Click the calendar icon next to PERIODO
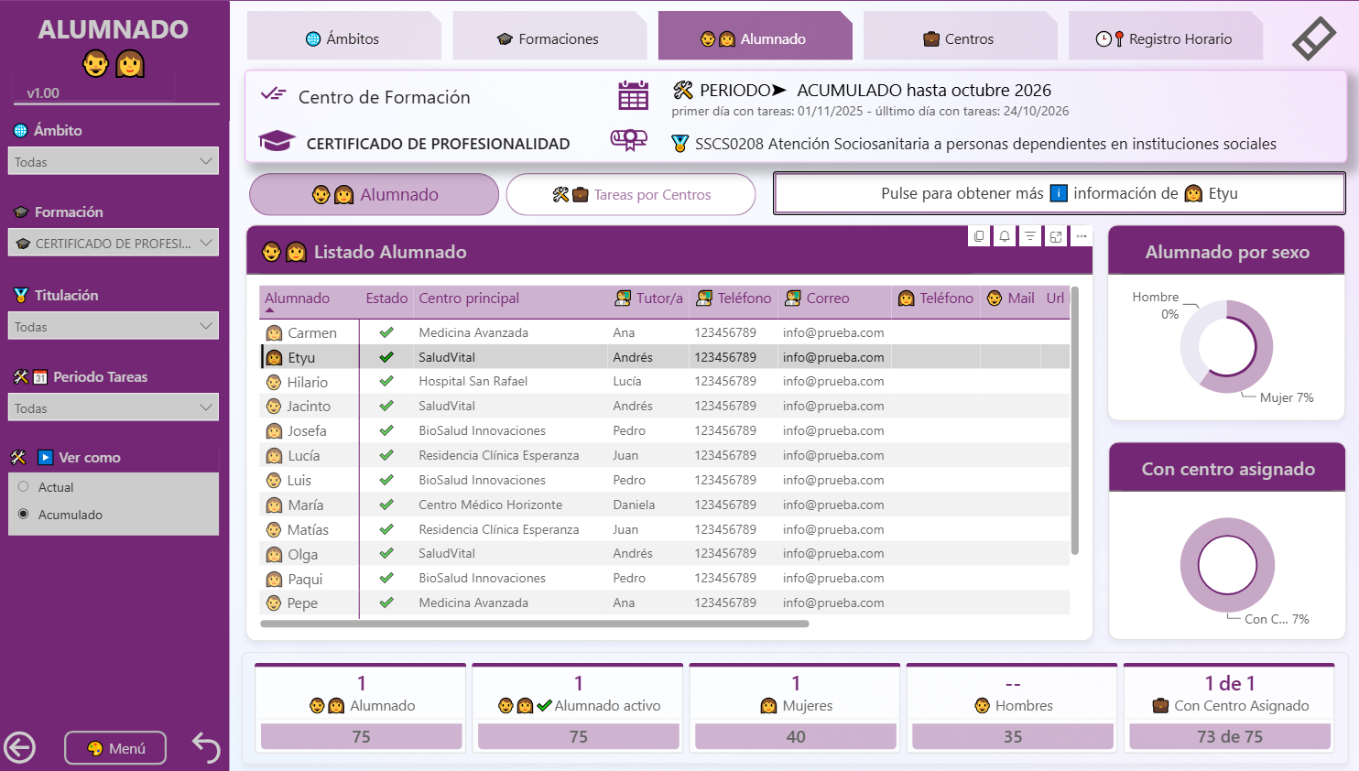This screenshot has width=1359, height=771. (x=633, y=95)
